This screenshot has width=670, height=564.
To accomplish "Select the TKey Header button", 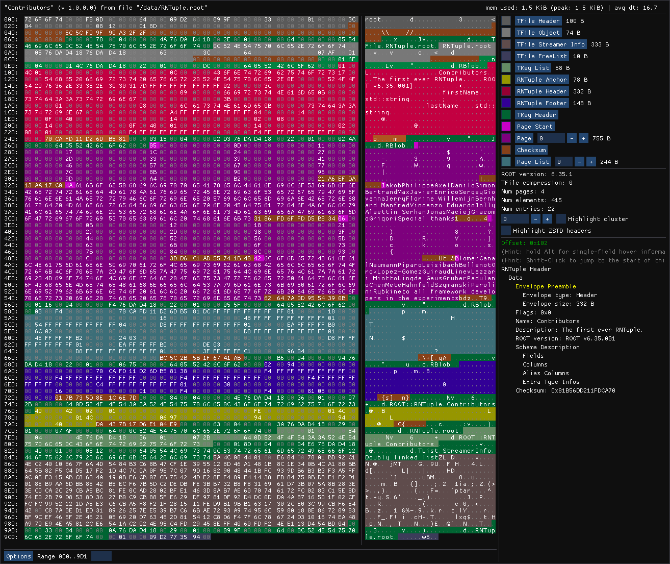I will click(x=536, y=115).
